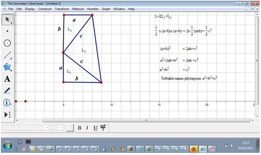Select the bottom-right vertex of trapezoid

click(101, 83)
